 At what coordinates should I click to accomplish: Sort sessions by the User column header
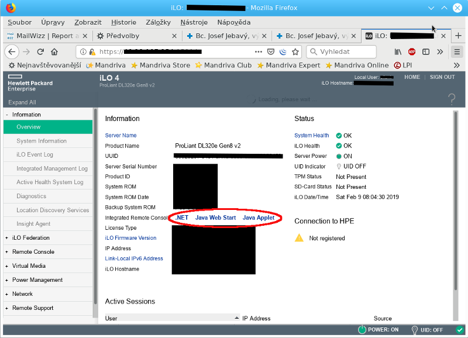click(x=172, y=318)
